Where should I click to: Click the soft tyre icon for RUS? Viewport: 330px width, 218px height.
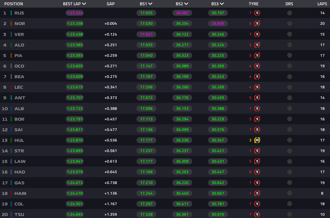(x=257, y=13)
